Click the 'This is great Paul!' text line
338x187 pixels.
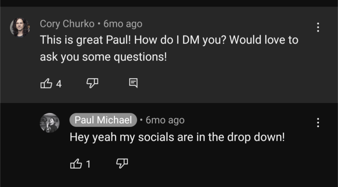coord(86,40)
